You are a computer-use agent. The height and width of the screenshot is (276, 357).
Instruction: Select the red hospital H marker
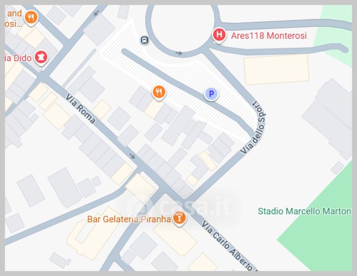tap(219, 35)
